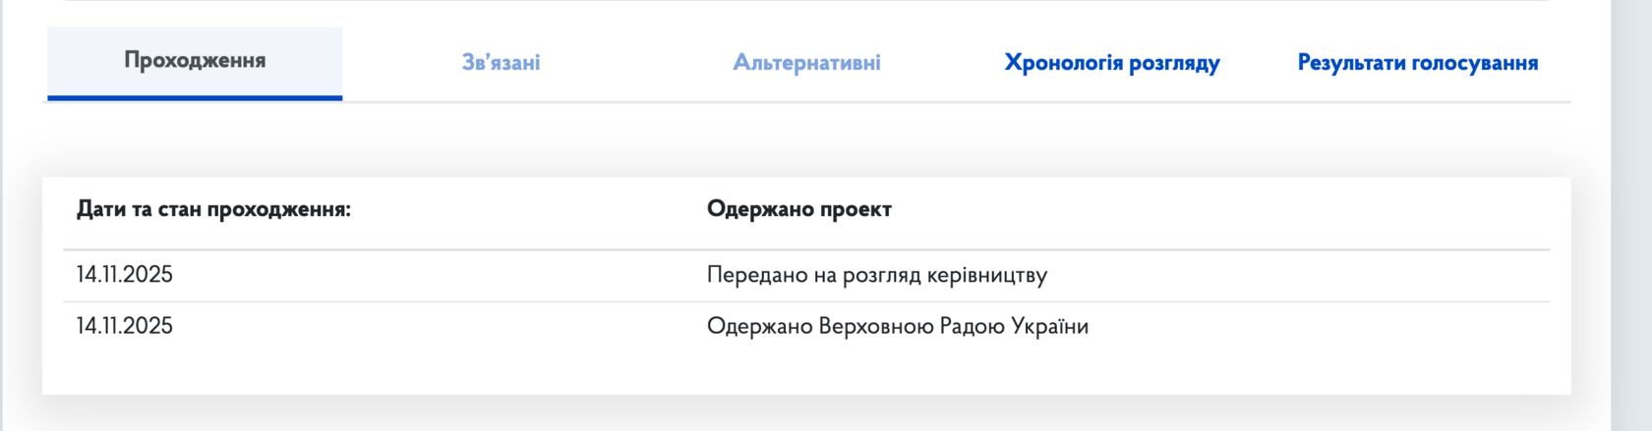The height and width of the screenshot is (431, 1652).
Task: Open the Хронологія розгляду tab
Action: [1111, 63]
